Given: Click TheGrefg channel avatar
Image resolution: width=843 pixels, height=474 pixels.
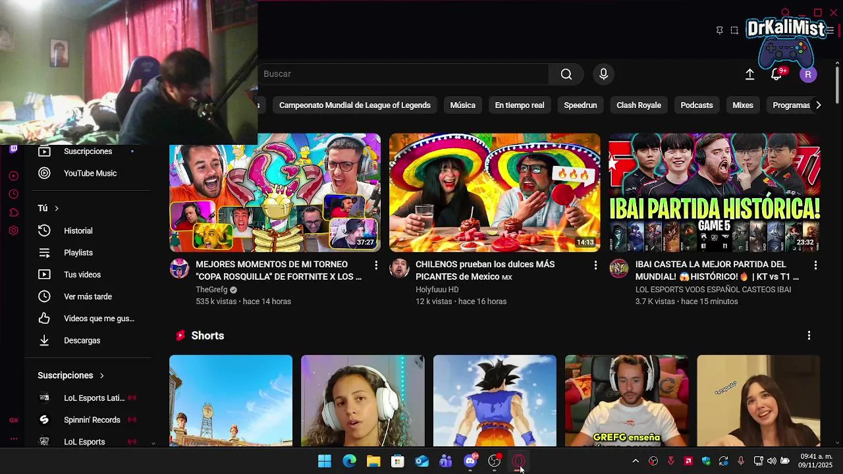Looking at the screenshot, I should pyautogui.click(x=179, y=269).
